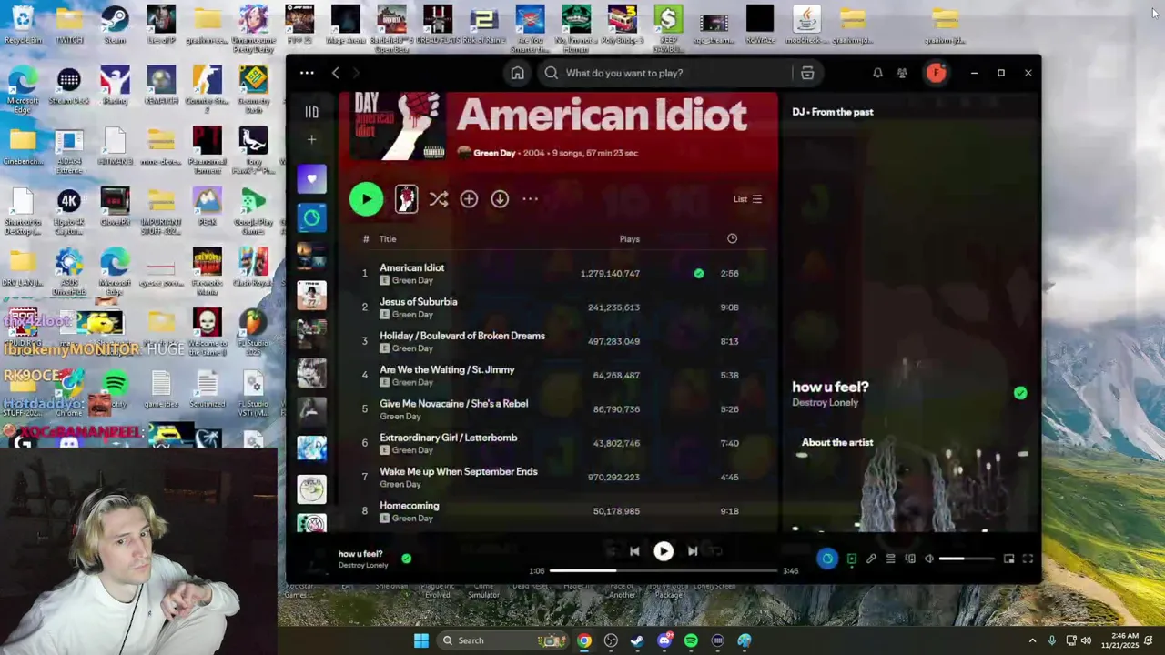Open Green Day artist link in album header

click(x=494, y=153)
